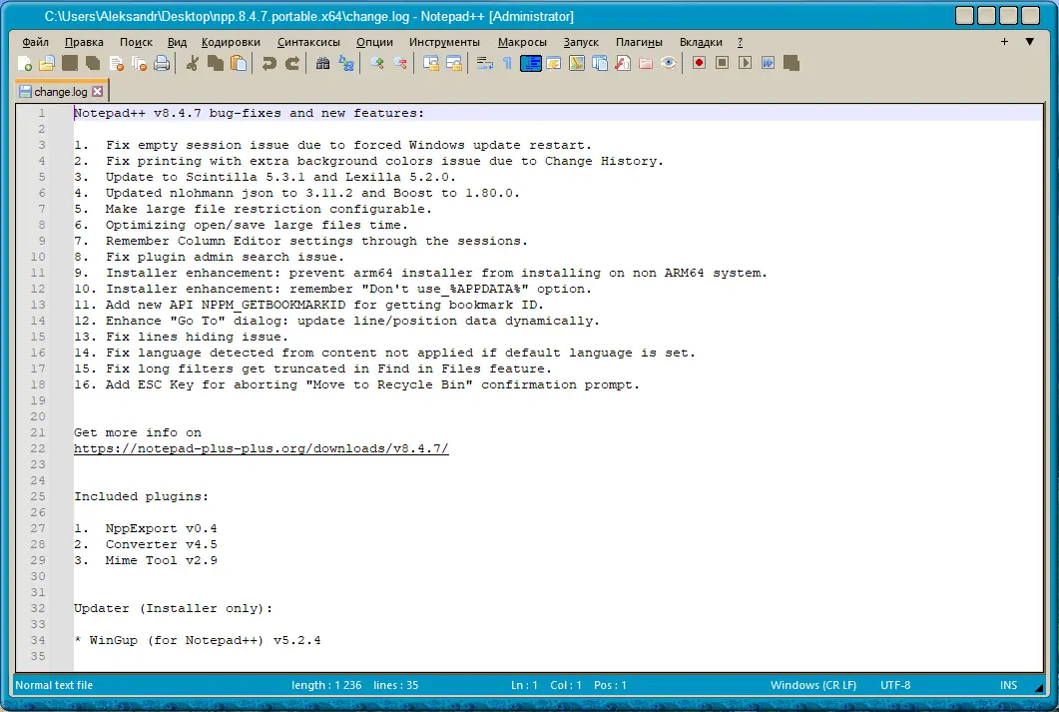Open the Плагины menu
Viewport: 1059px width, 712px height.
pos(639,42)
